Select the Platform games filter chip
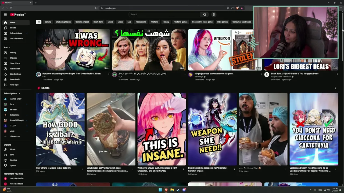 pyautogui.click(x=181, y=22)
